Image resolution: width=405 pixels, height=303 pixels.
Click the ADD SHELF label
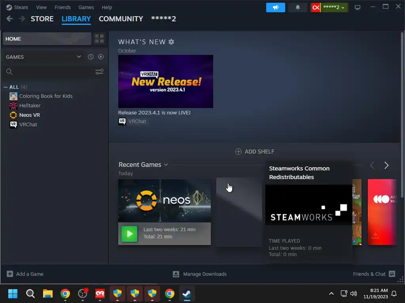point(259,151)
